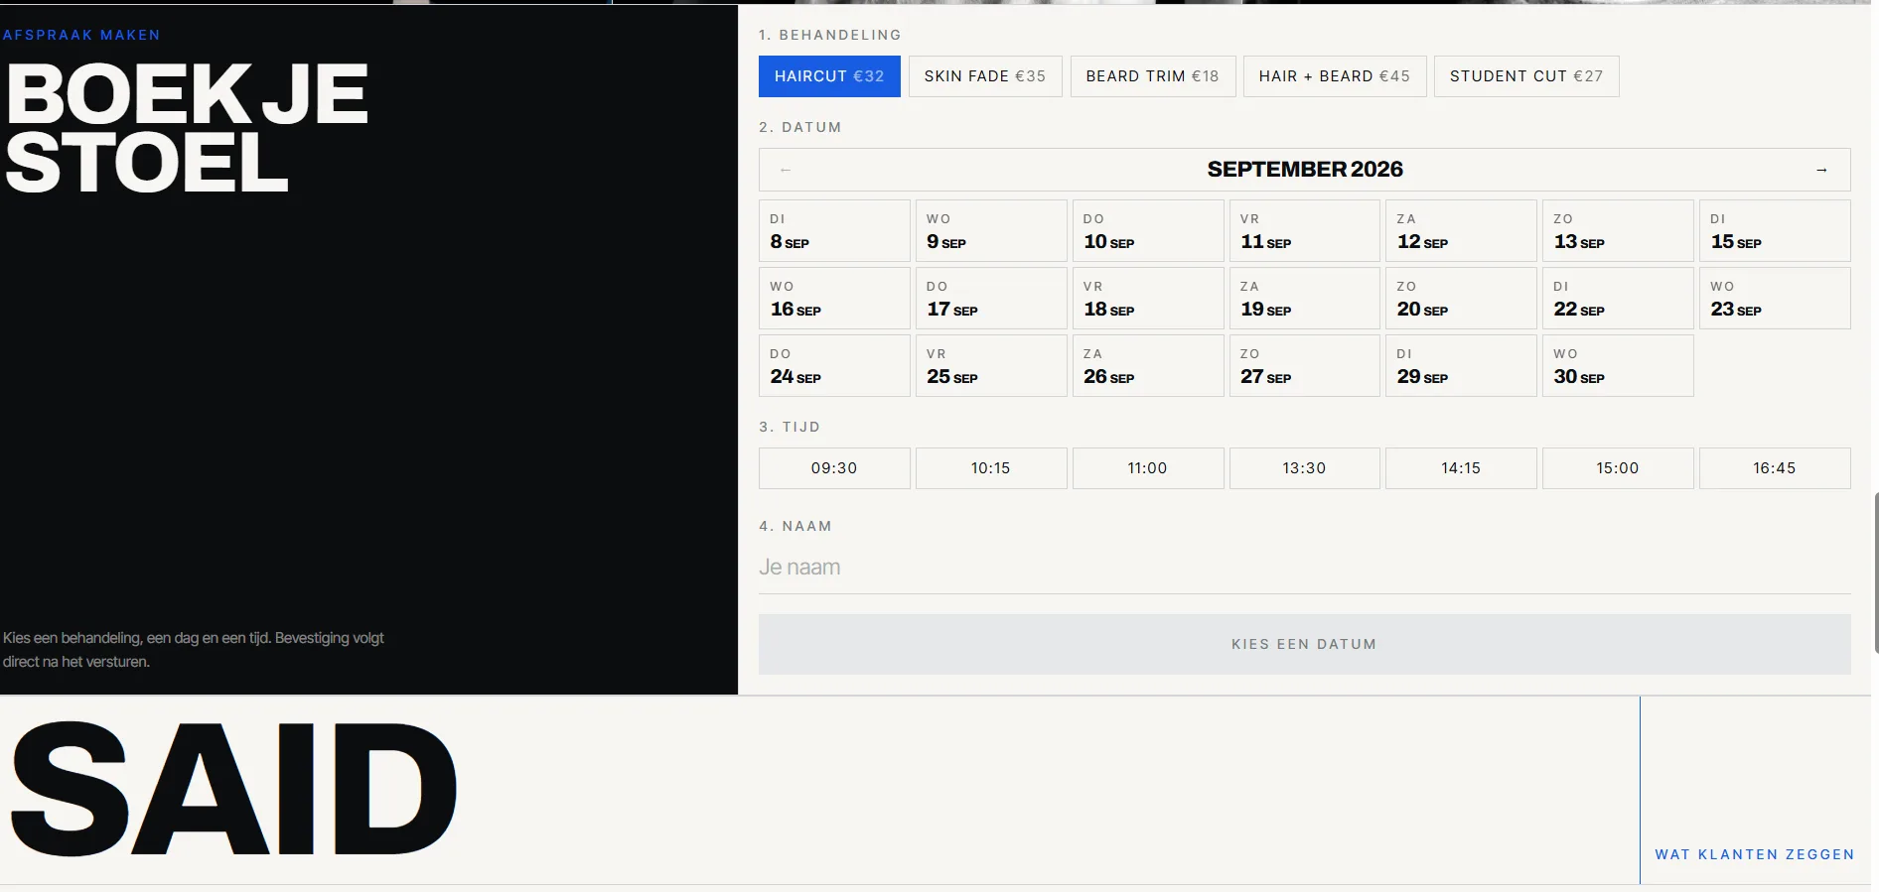Image resolution: width=1879 pixels, height=892 pixels.
Task: Select Wednesday 9 Sep date
Action: (991, 231)
